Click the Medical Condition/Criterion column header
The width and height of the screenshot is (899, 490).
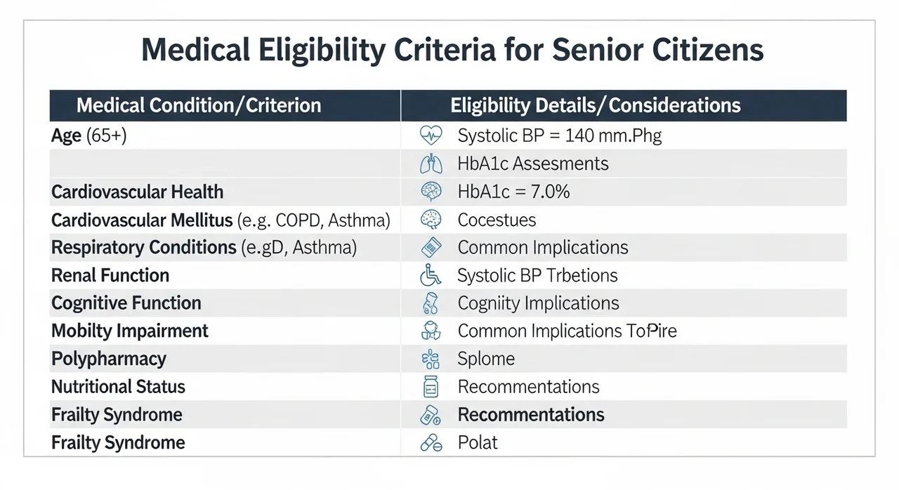tap(199, 106)
